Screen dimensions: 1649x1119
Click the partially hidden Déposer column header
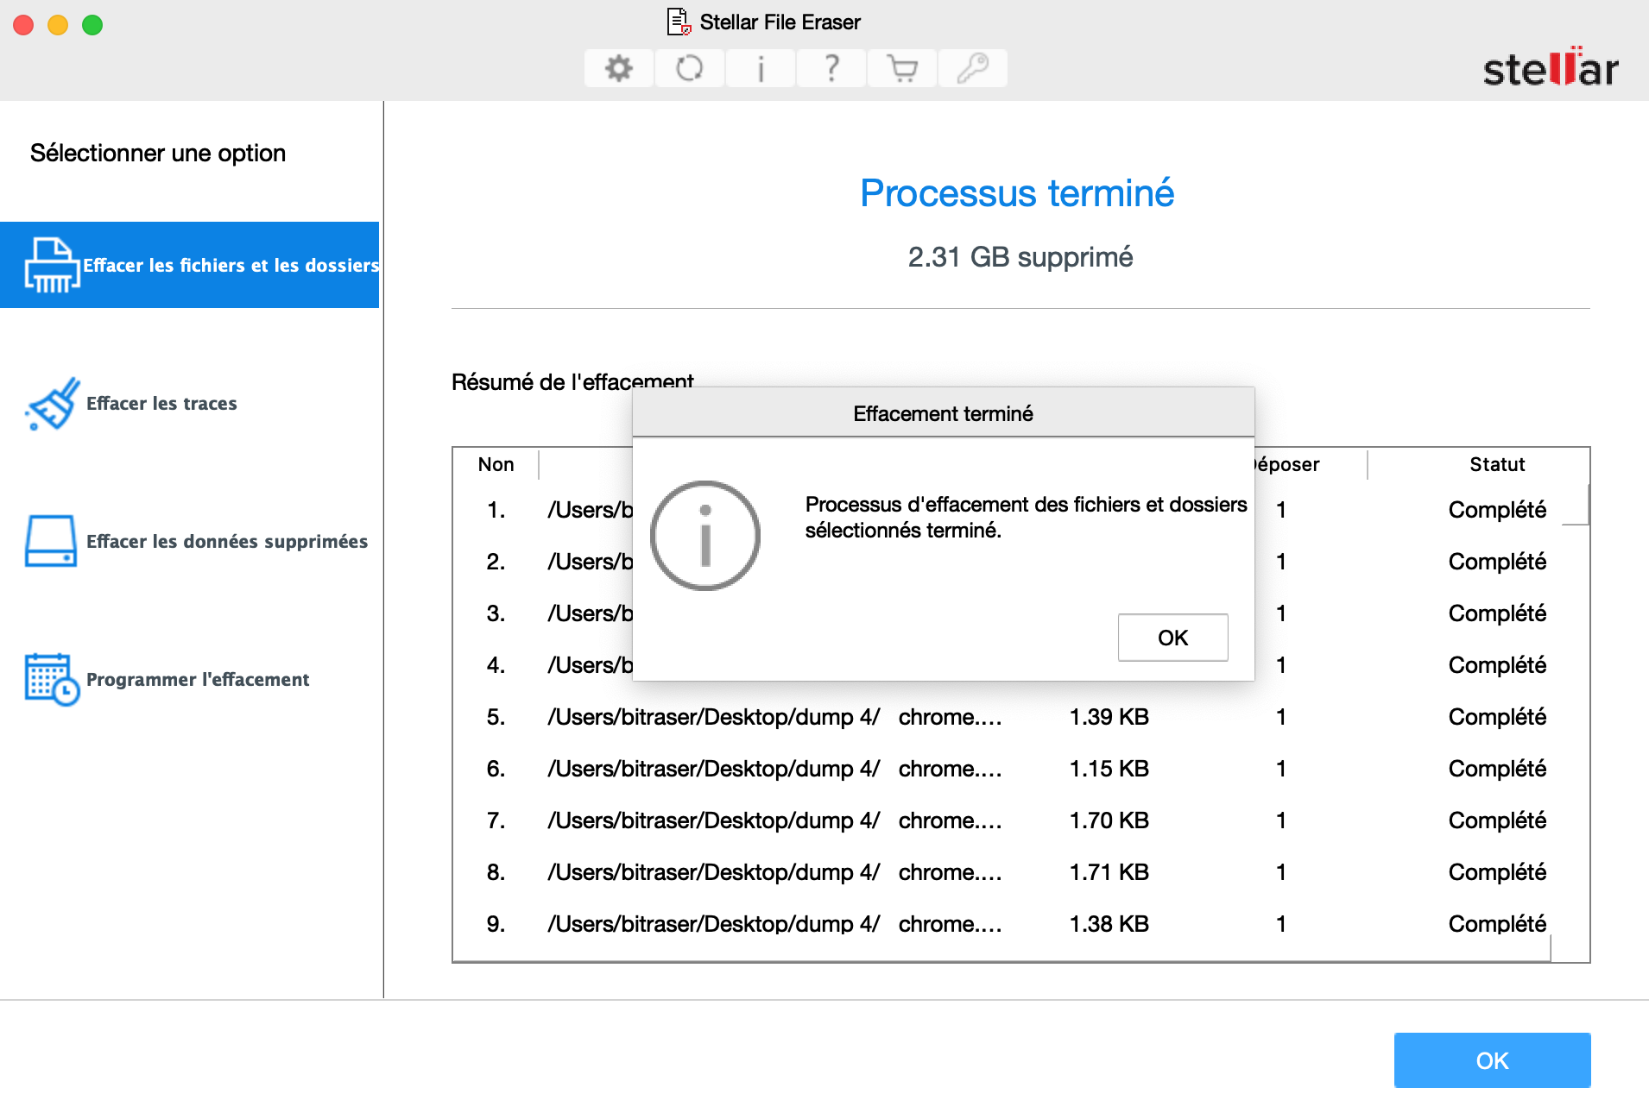[x=1286, y=464]
